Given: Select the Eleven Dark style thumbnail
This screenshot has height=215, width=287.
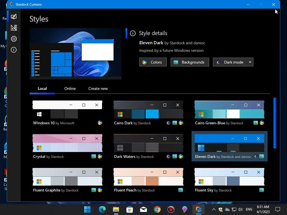Looking at the screenshot, I should tap(229, 143).
